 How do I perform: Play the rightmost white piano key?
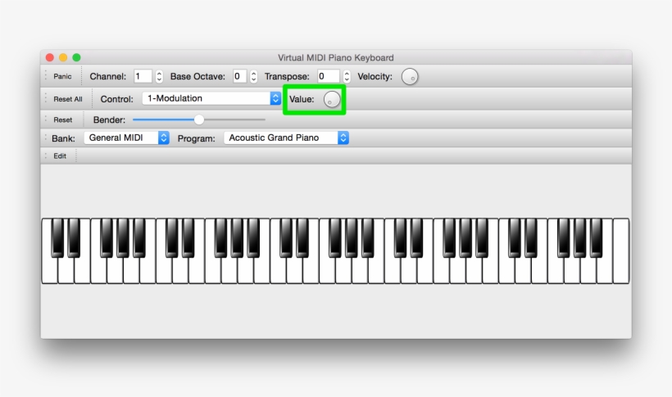[x=621, y=251]
